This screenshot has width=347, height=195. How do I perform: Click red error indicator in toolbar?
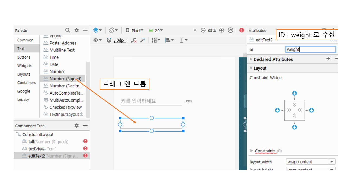click(242, 30)
